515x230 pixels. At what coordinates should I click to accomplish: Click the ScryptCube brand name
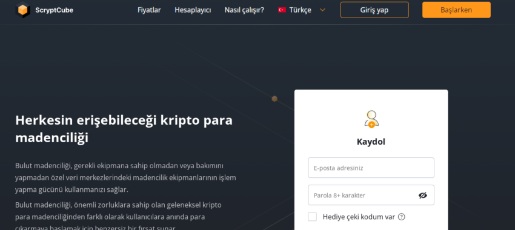click(x=54, y=10)
